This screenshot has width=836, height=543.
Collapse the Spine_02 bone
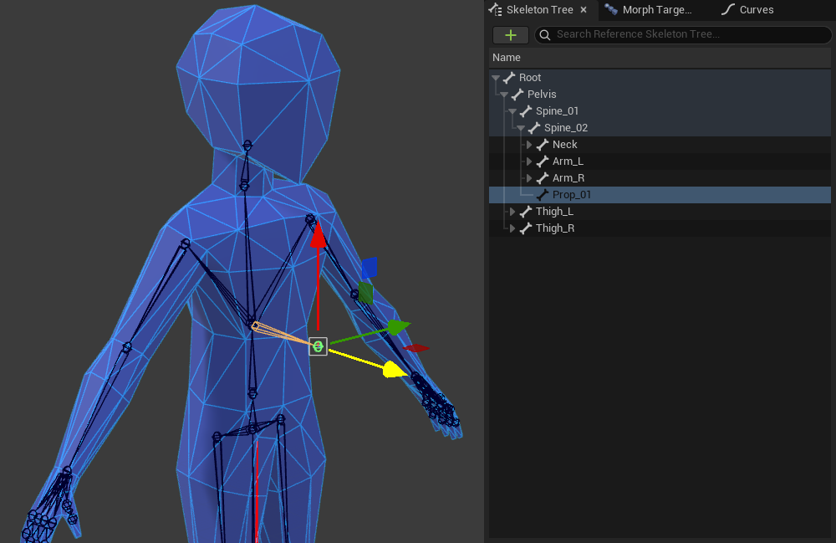click(x=520, y=128)
